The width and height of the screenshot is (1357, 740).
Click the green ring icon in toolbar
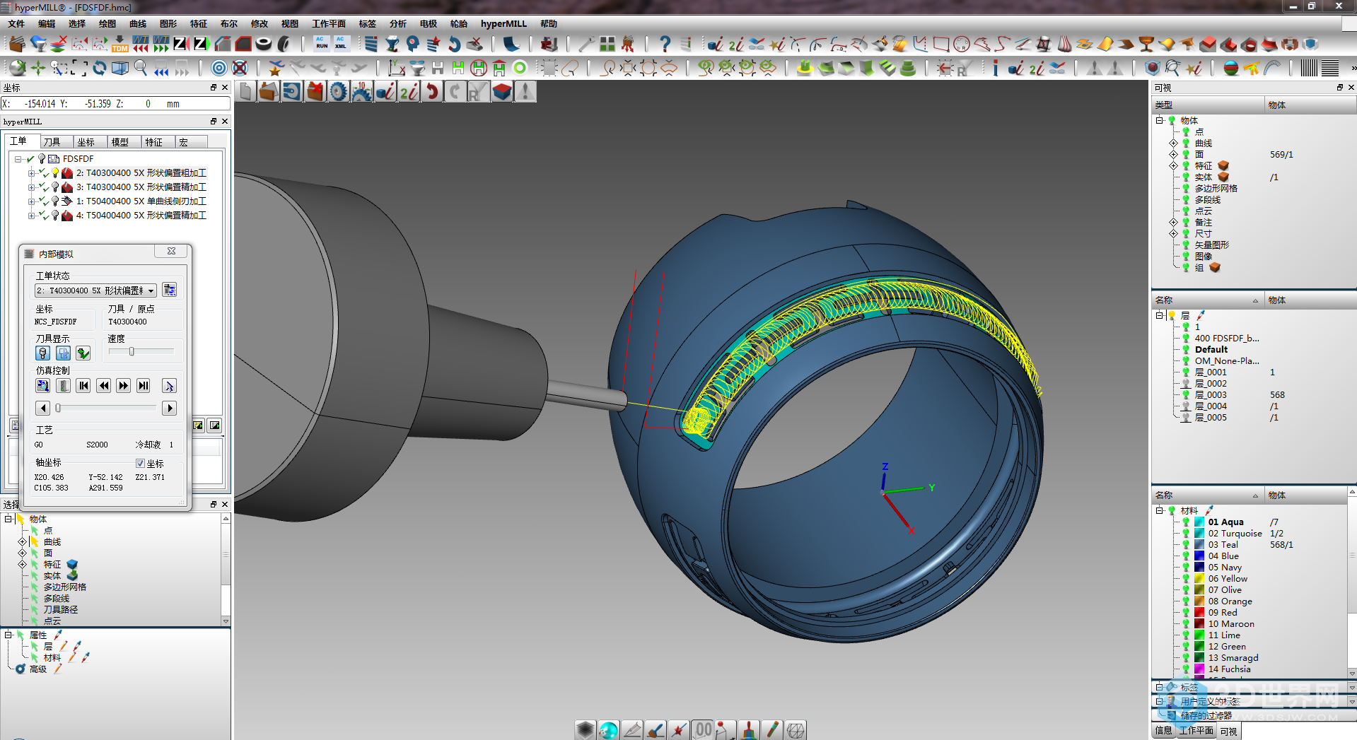click(520, 68)
